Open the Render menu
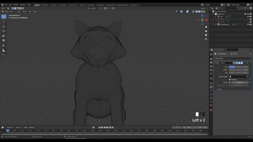The height and width of the screenshot is (142, 253). [16, 5]
